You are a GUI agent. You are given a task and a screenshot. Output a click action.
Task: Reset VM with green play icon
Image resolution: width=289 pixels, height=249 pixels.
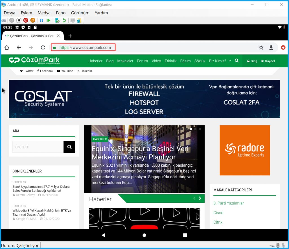pos(48,20)
